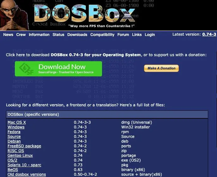This screenshot has height=177, width=217.
Task: Open the Fedora package link
Action: click(14, 132)
